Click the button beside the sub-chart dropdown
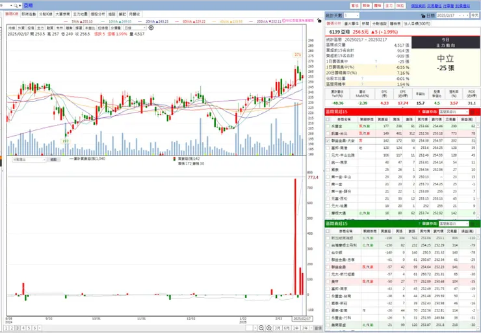The width and height of the screenshot is (481, 333). 53,159
